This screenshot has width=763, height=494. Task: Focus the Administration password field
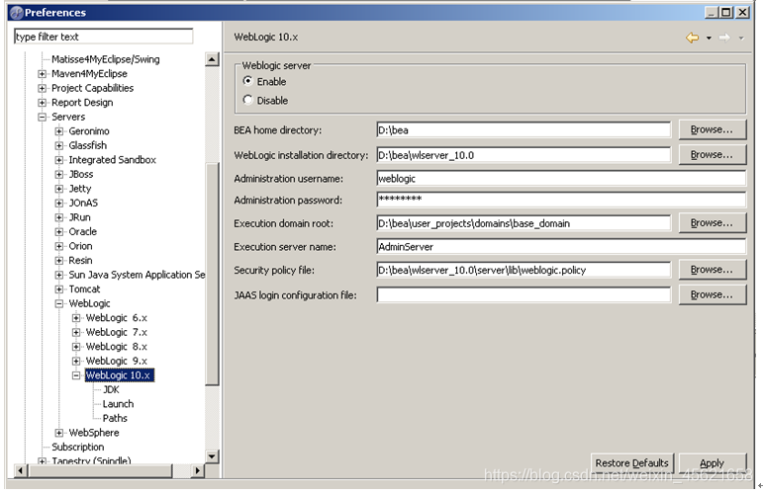(x=560, y=200)
